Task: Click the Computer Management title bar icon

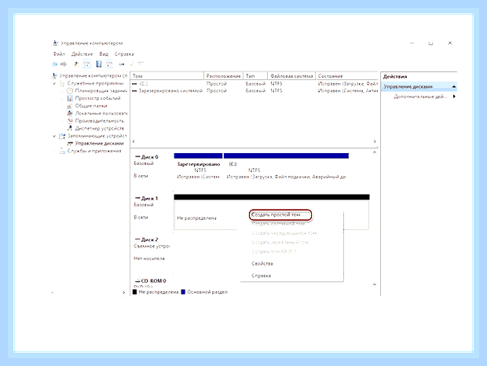Action: pyautogui.click(x=55, y=43)
